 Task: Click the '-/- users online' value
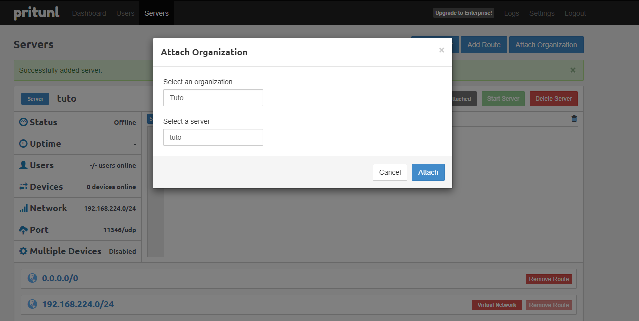pyautogui.click(x=112, y=165)
